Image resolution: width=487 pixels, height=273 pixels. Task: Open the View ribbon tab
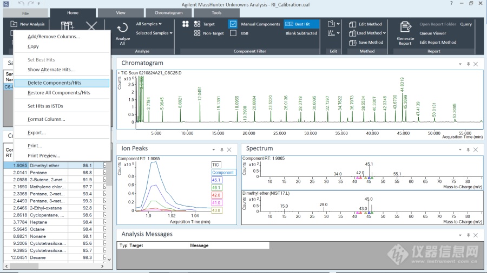[121, 13]
